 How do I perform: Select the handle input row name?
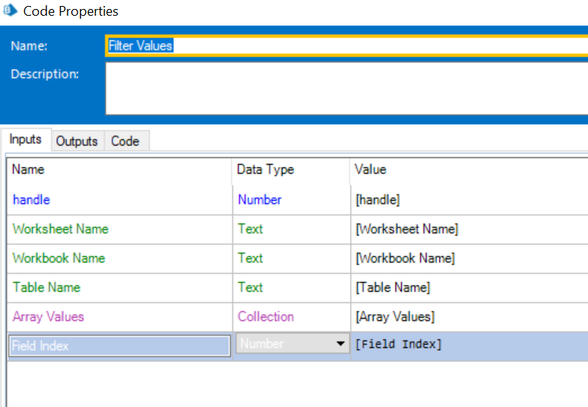[x=31, y=200]
